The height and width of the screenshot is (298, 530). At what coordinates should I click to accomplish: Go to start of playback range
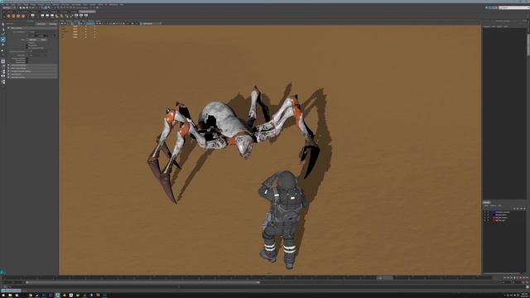pos(504,277)
